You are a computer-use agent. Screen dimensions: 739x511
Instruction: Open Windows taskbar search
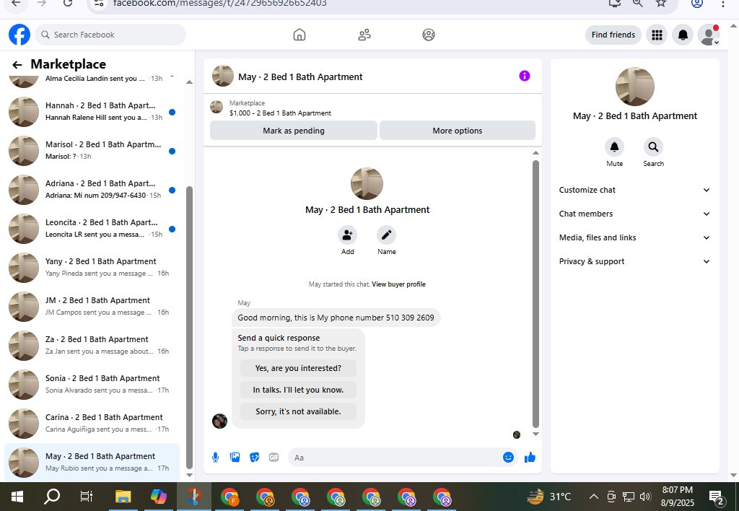[x=52, y=497]
